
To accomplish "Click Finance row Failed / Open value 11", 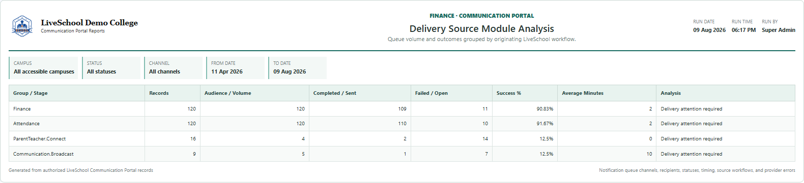I will pyautogui.click(x=485, y=109).
